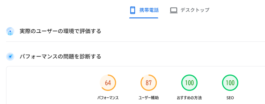Click the orange Performance gauge circle

tap(108, 83)
